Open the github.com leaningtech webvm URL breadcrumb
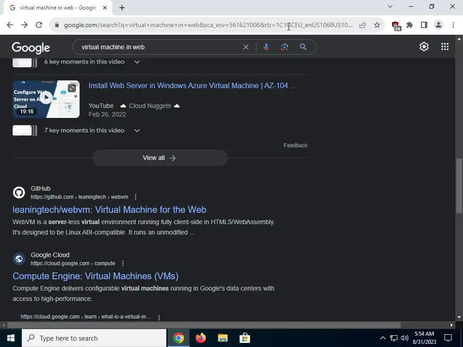This screenshot has width=463, height=347. point(80,197)
